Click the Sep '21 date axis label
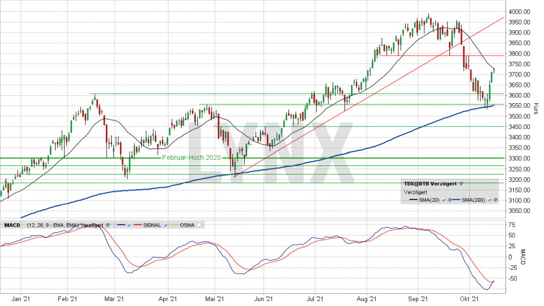This screenshot has height=306, width=544. click(x=418, y=299)
